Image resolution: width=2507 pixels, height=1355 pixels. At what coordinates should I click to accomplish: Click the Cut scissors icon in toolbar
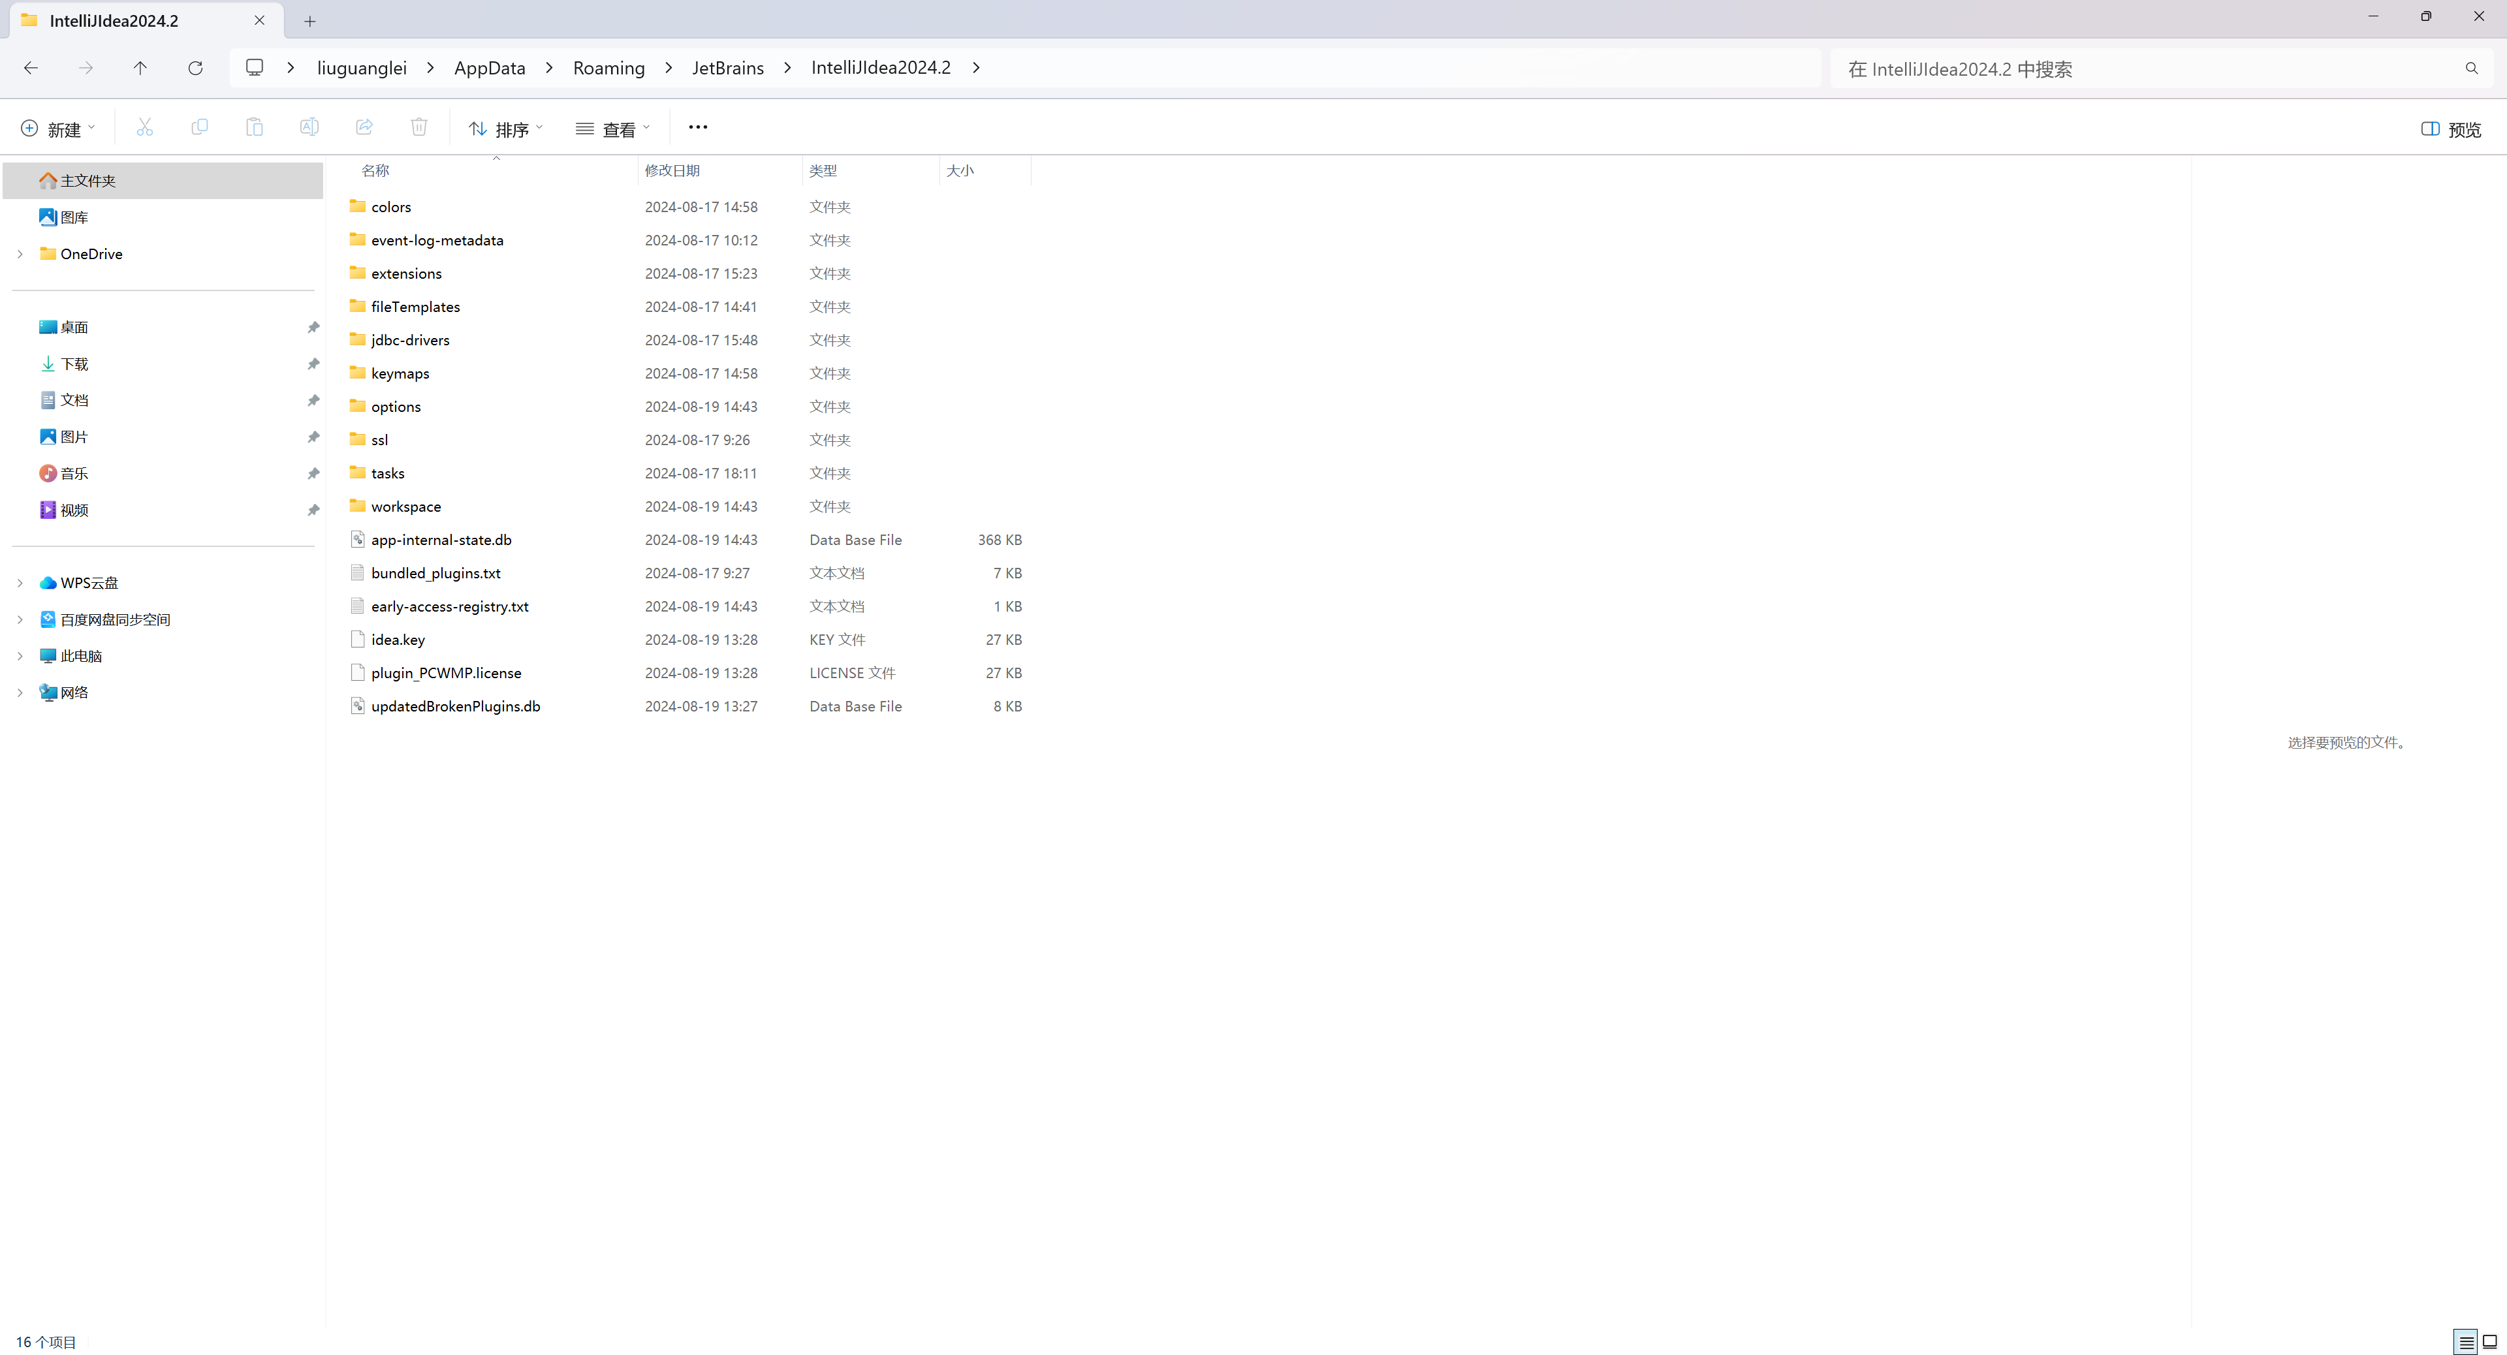click(x=145, y=127)
